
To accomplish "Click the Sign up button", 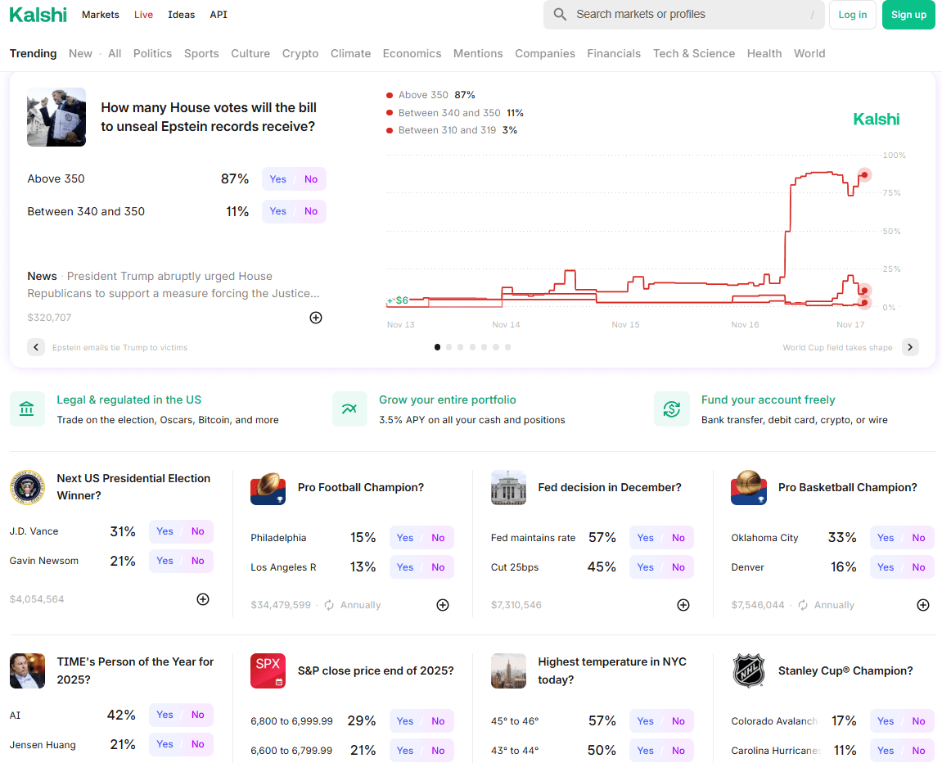I will coord(908,15).
